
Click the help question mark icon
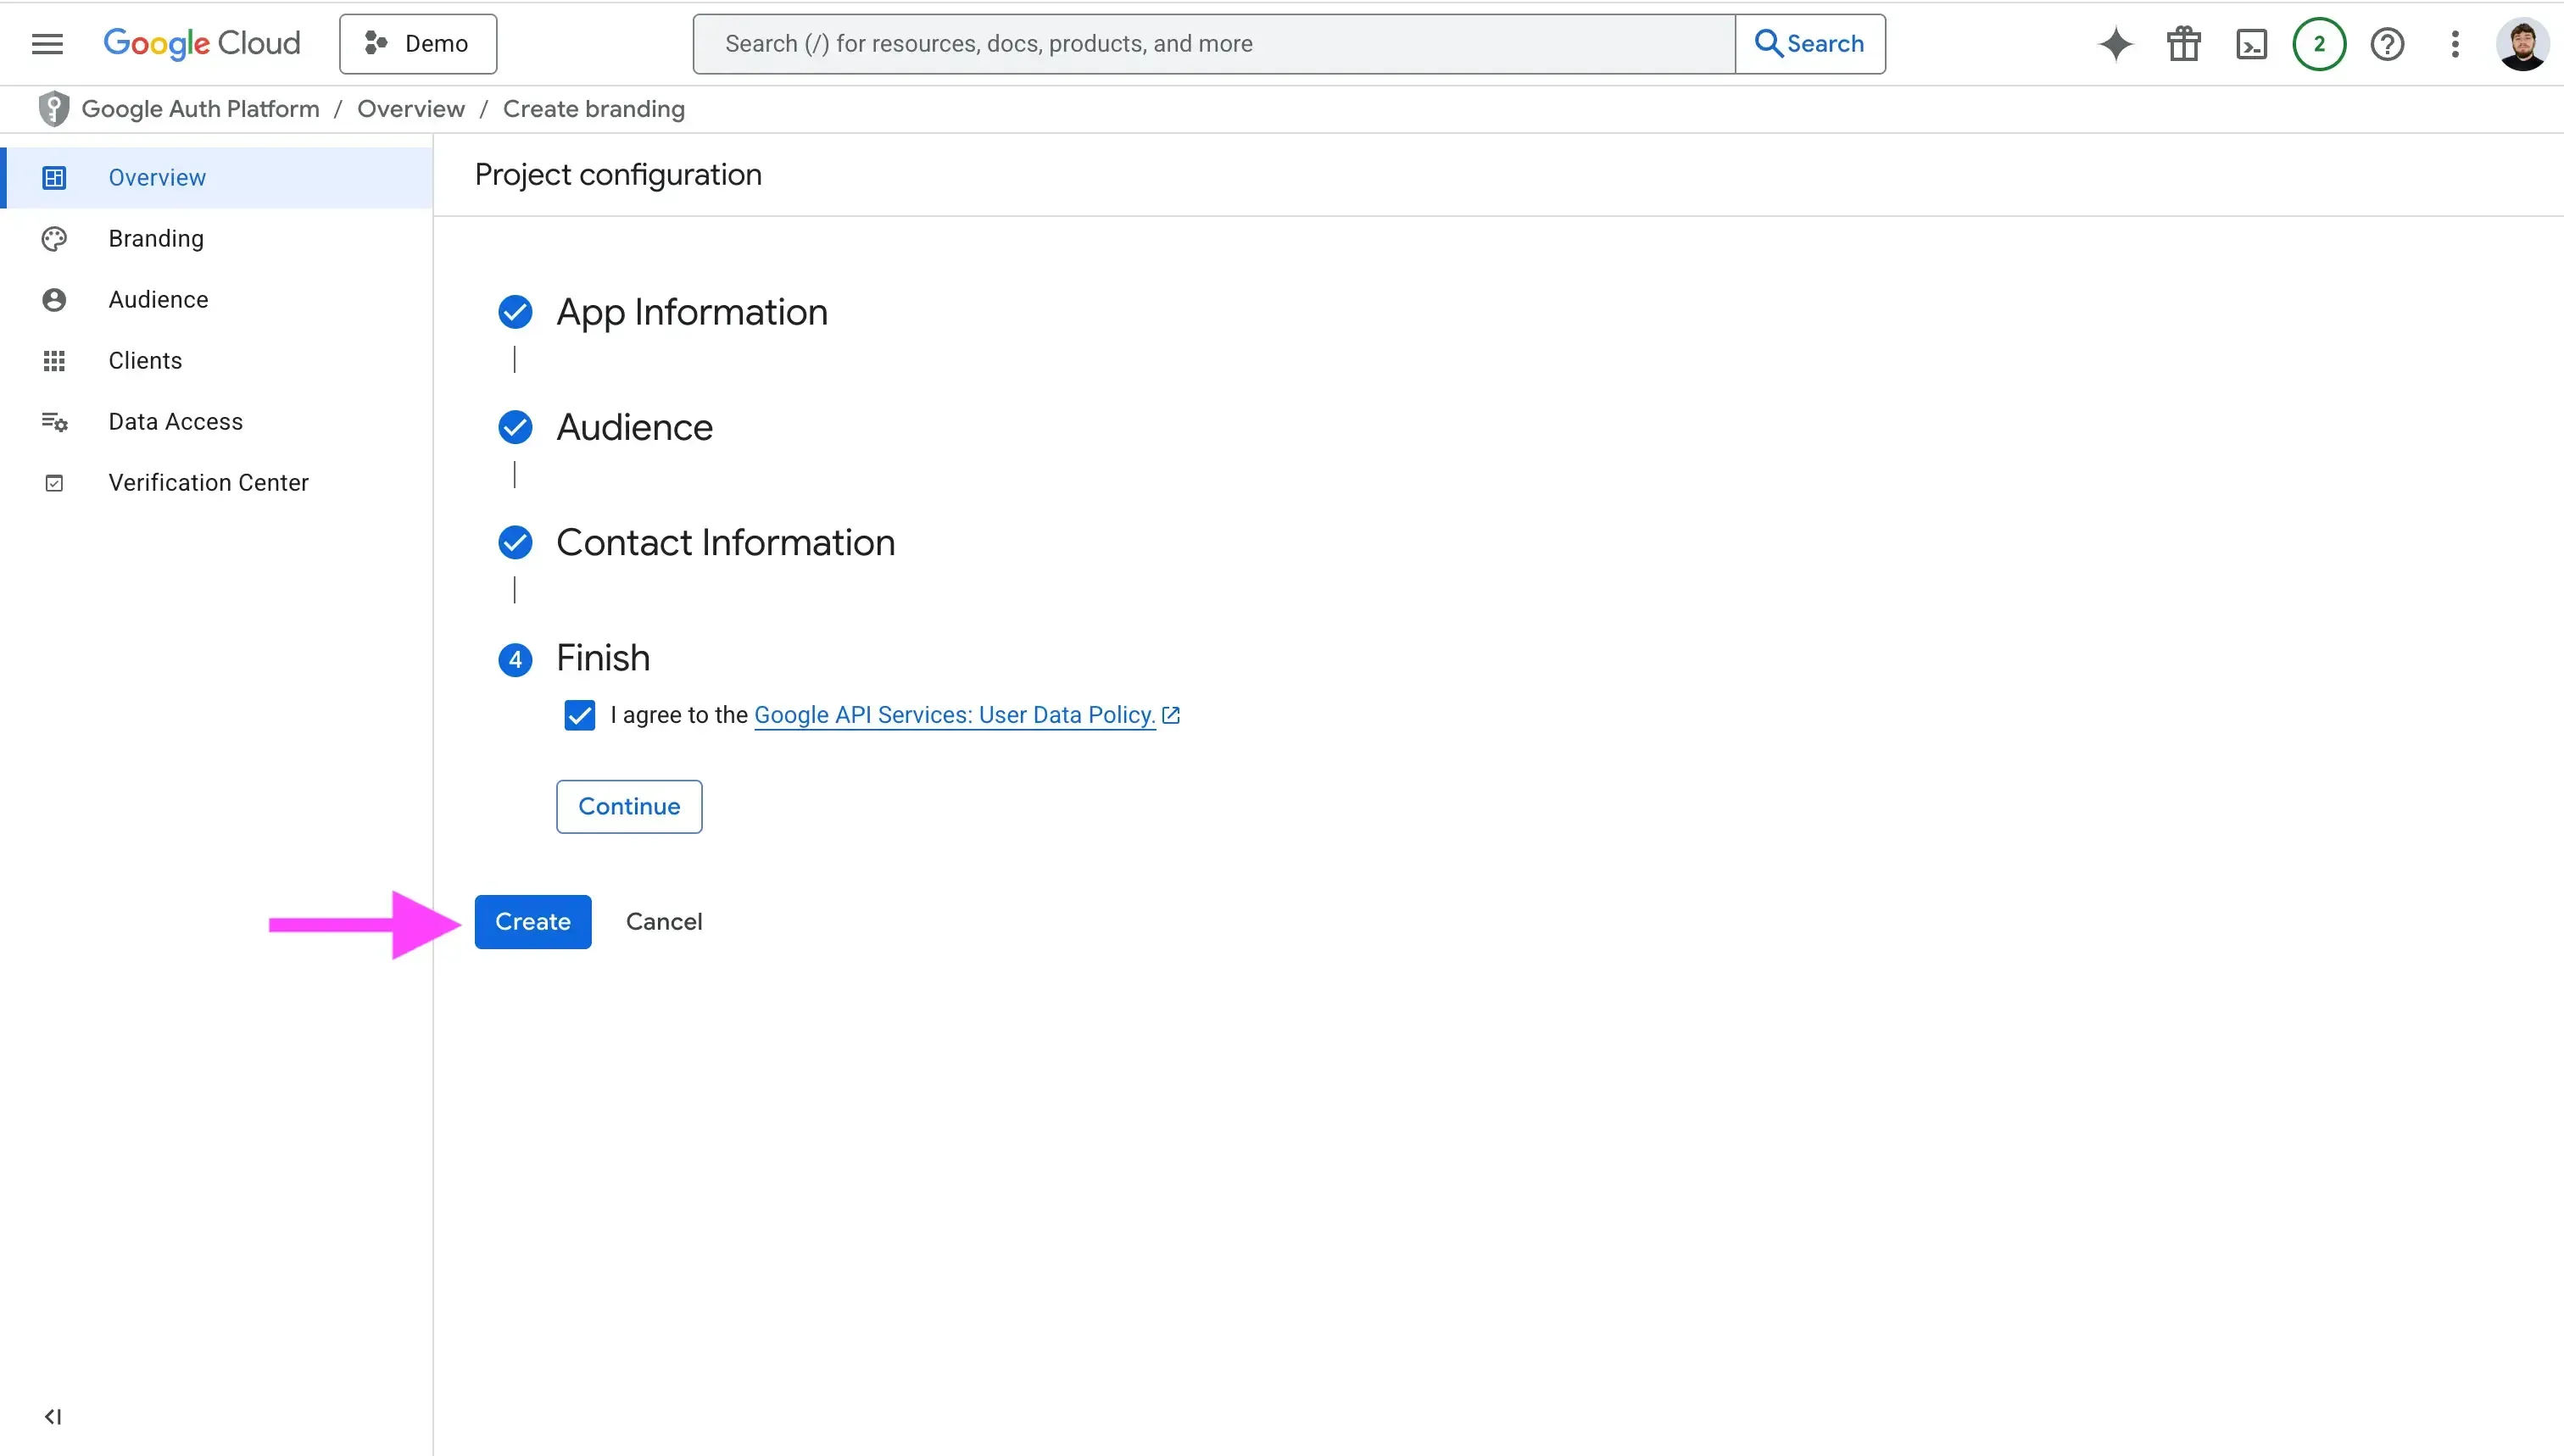[2387, 44]
